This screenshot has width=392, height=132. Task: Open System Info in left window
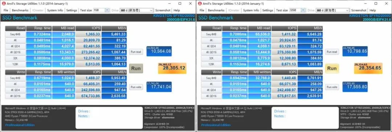55,10
